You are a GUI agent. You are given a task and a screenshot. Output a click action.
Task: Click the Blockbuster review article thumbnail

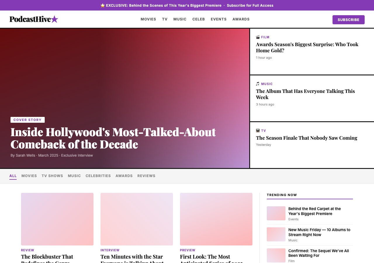pyautogui.click(x=57, y=219)
